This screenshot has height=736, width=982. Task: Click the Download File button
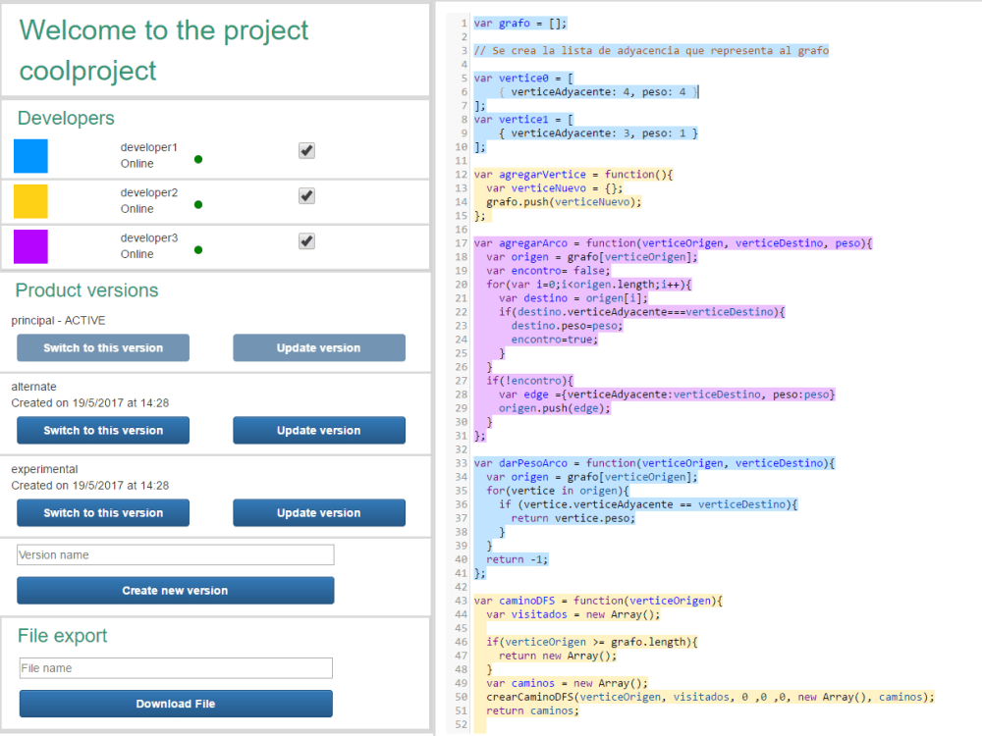click(x=176, y=704)
